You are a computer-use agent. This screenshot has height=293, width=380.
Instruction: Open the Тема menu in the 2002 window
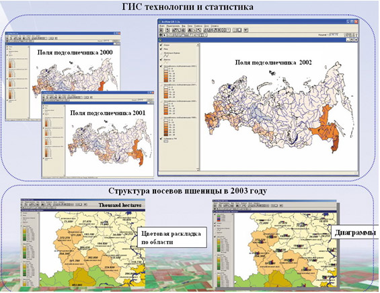(x=190, y=26)
